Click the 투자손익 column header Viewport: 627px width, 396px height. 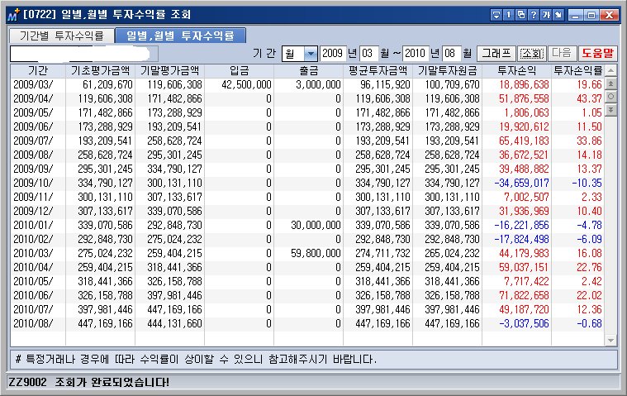(x=516, y=71)
